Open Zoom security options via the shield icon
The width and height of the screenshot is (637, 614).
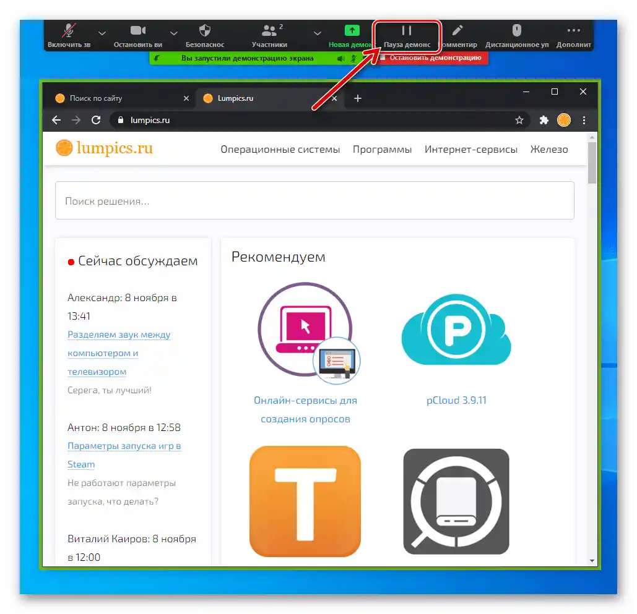(x=205, y=31)
